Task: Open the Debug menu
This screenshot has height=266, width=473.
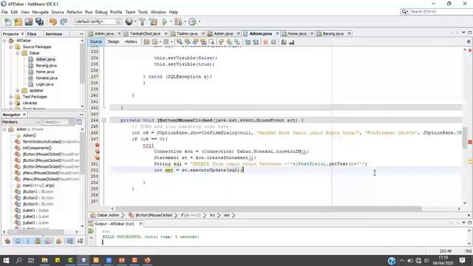Action: 101,12
